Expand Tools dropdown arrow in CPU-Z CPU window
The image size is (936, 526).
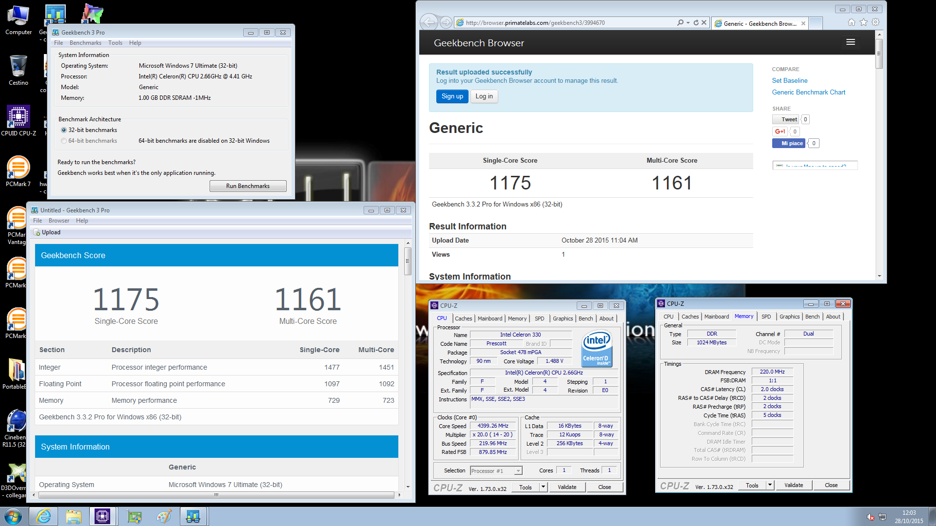coord(543,487)
